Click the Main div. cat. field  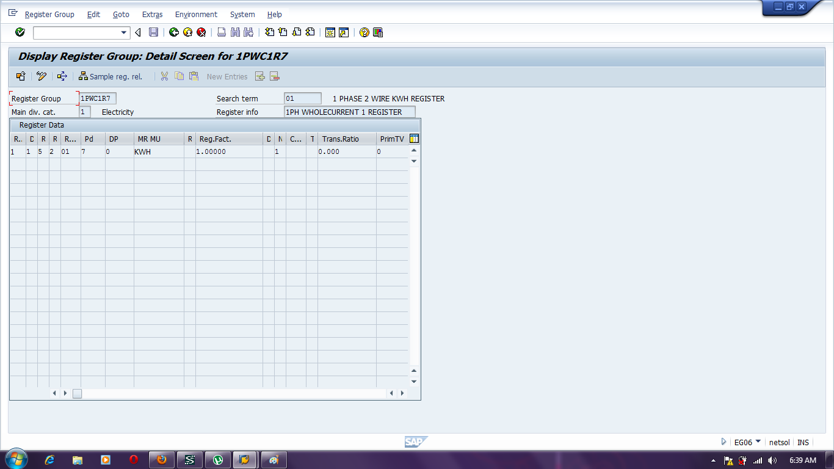[85, 112]
